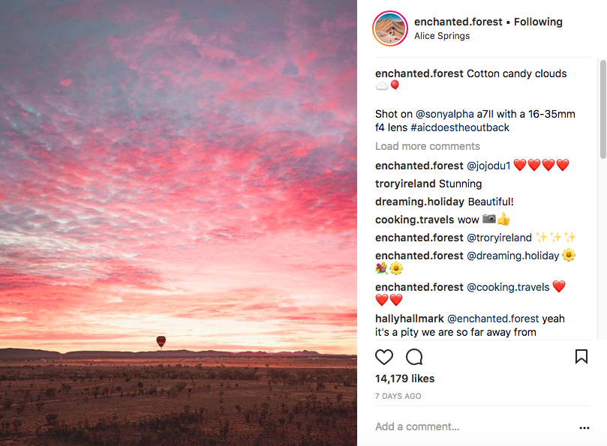This screenshot has width=607, height=446.
Task: Open more options via the ellipsis icon
Action: [584, 427]
